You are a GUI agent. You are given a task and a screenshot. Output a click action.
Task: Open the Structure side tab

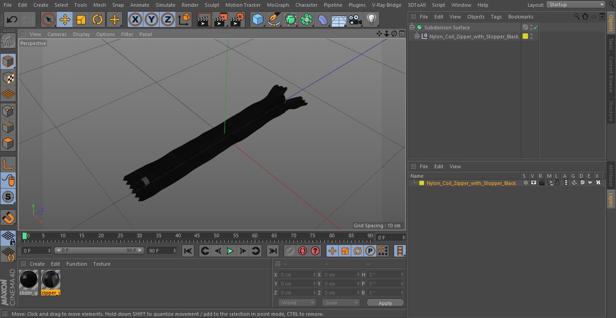coord(611,111)
